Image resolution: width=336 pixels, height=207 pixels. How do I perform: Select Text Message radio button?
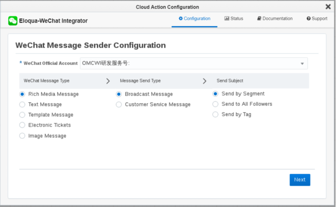[22, 105]
